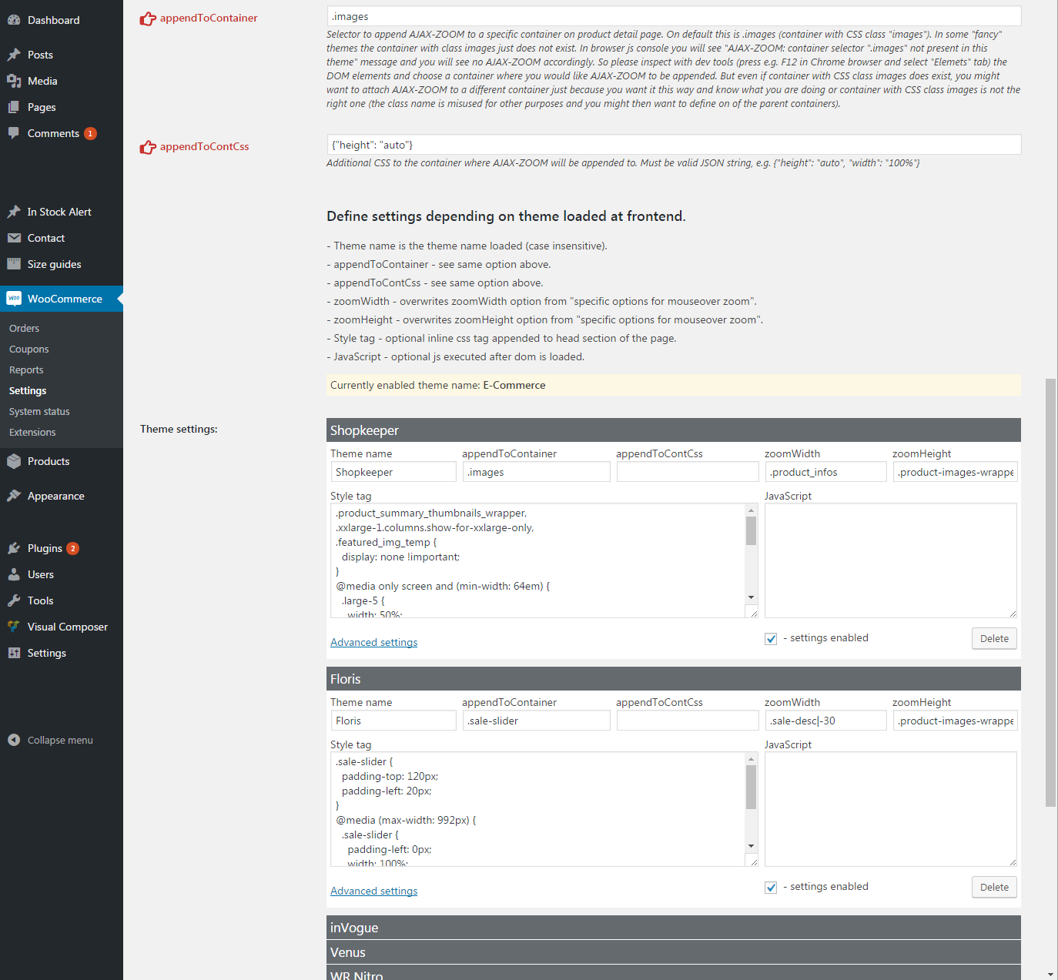
Task: Click the Floris empty appendToContCss field
Action: (688, 721)
